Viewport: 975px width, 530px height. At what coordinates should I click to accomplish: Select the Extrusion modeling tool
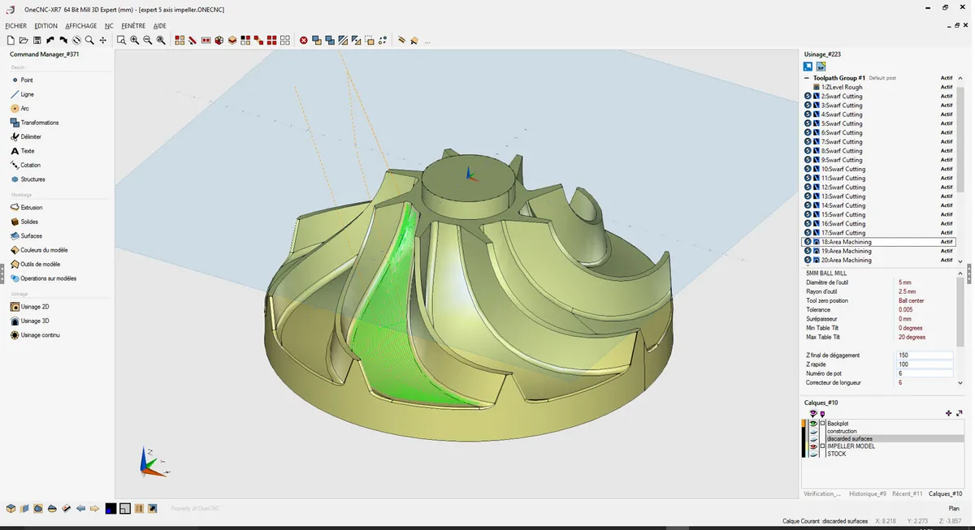(x=31, y=208)
